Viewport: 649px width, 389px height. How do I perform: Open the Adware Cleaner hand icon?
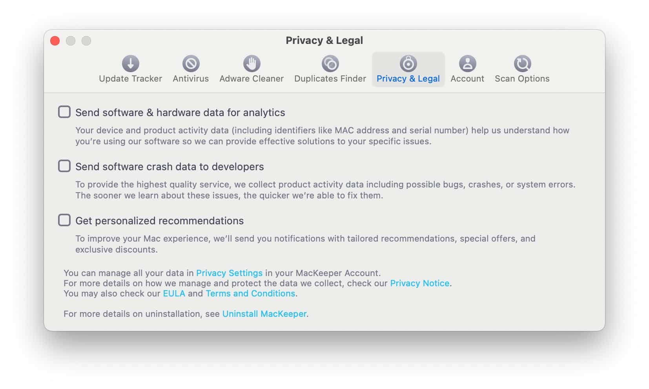[x=252, y=64]
